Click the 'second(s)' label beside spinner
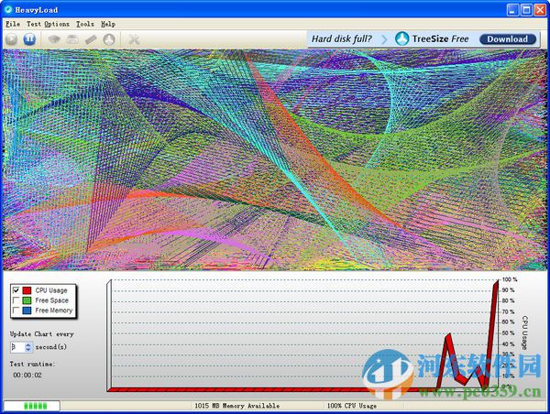The width and height of the screenshot is (550, 414). pos(50,347)
